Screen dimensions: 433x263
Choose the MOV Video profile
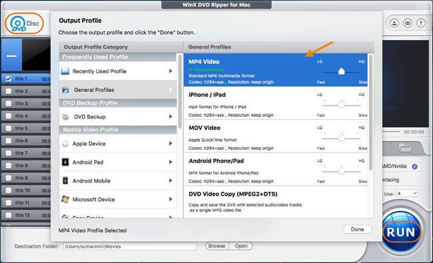(276, 136)
